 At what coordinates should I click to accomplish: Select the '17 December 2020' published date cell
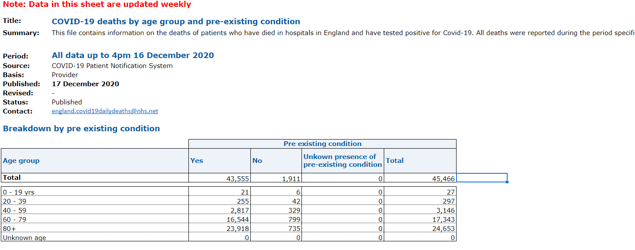point(85,84)
